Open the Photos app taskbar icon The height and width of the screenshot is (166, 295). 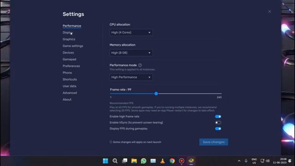click(153, 161)
